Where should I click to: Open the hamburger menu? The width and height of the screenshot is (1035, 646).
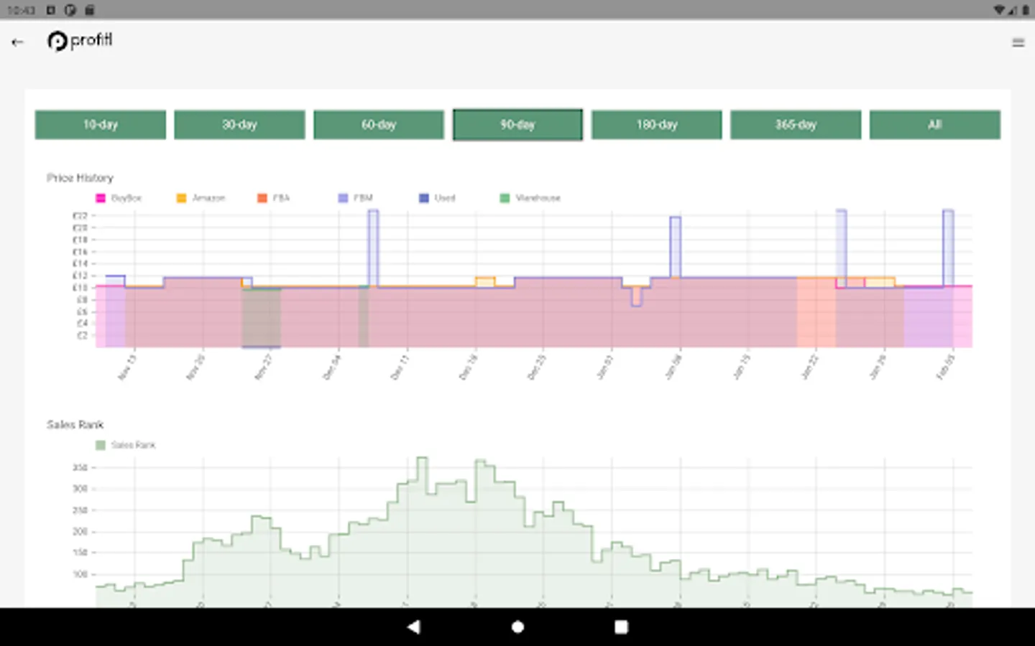pyautogui.click(x=1018, y=43)
